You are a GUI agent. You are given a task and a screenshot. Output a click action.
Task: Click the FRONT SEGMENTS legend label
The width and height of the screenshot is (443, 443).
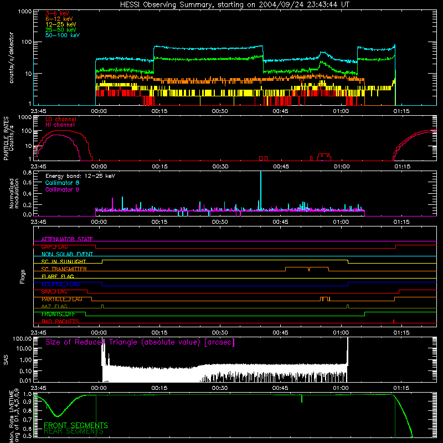pyautogui.click(x=76, y=425)
